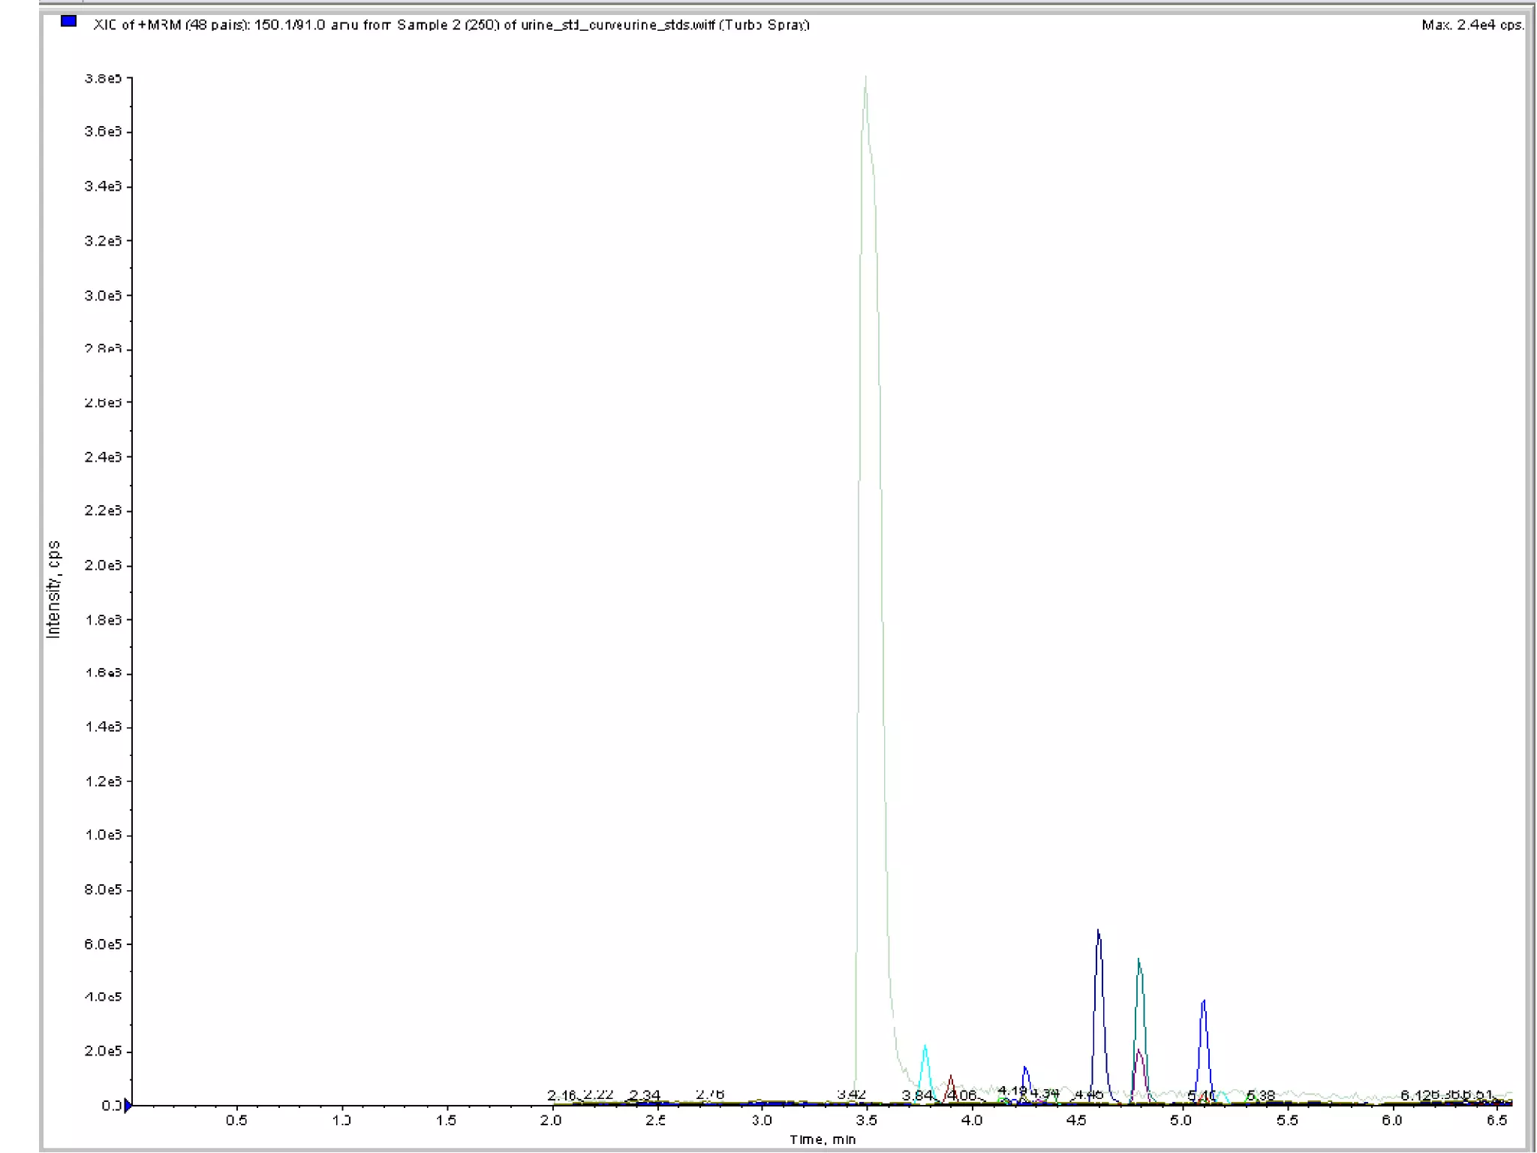Click the 2.0e5 tick on intensity axis

tap(104, 1051)
